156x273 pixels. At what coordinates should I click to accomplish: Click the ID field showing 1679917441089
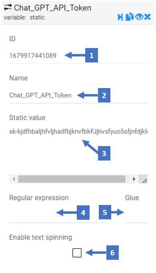(78, 56)
